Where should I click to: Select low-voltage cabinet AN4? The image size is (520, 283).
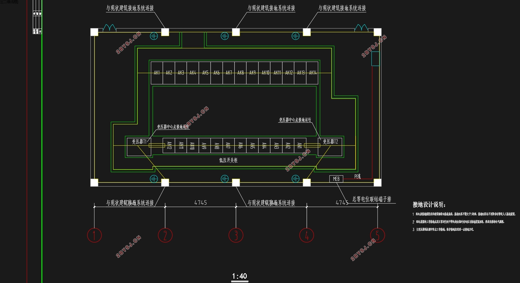pyautogui.click(x=264, y=146)
